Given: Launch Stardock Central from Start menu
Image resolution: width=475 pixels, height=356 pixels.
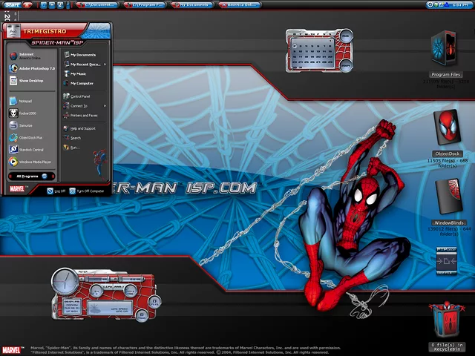Looking at the screenshot, I should (30, 150).
